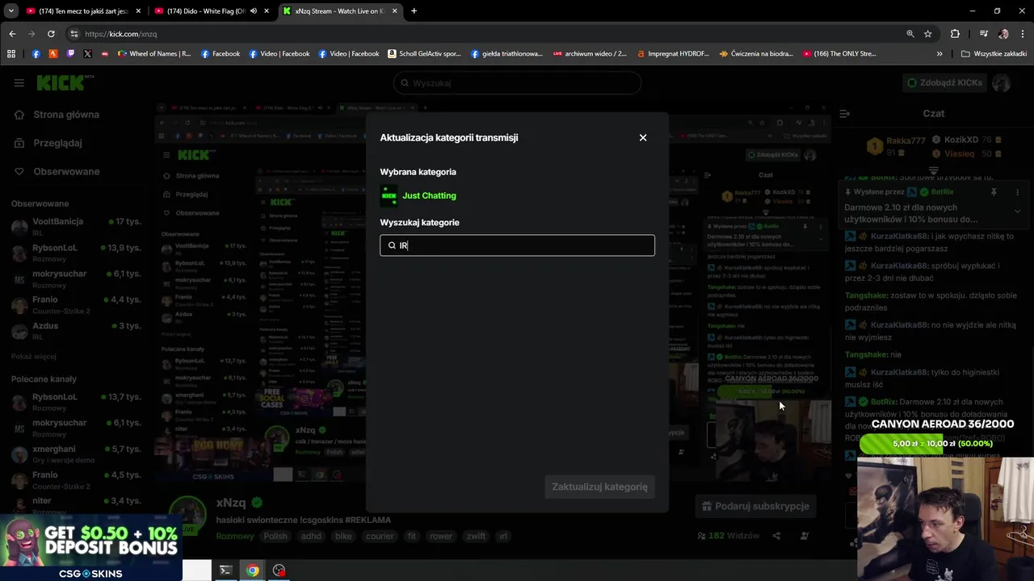
Task: Open the CSGO Skins deposit bonus ad
Action: (x=90, y=547)
